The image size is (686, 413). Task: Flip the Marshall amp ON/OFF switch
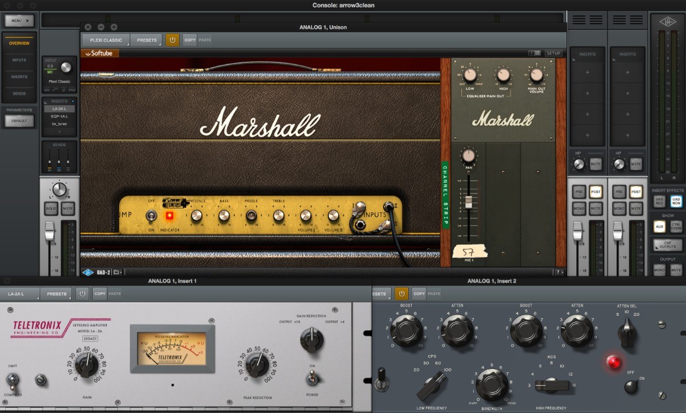(x=151, y=216)
